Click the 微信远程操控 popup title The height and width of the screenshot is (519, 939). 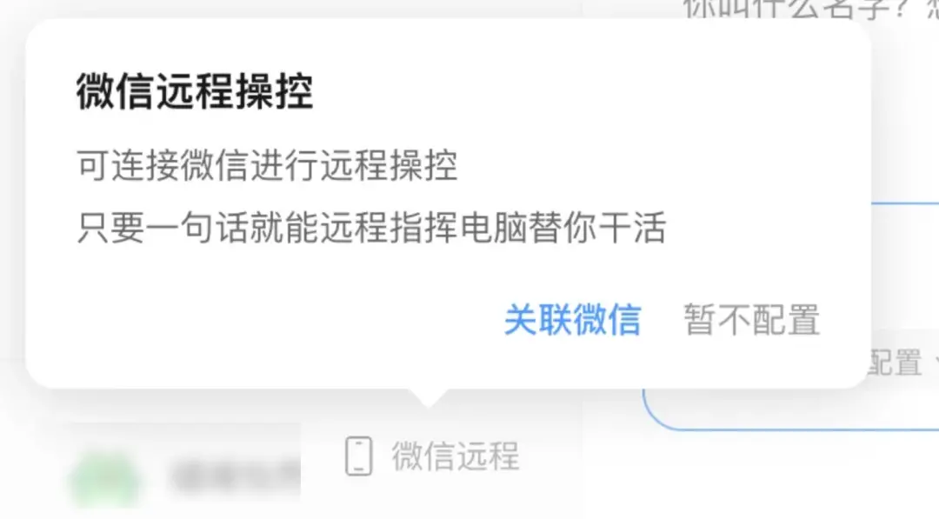[195, 91]
